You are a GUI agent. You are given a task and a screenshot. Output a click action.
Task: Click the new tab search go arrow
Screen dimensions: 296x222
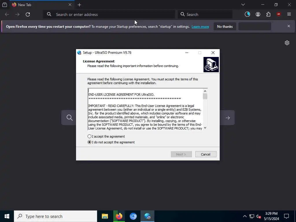point(228,118)
